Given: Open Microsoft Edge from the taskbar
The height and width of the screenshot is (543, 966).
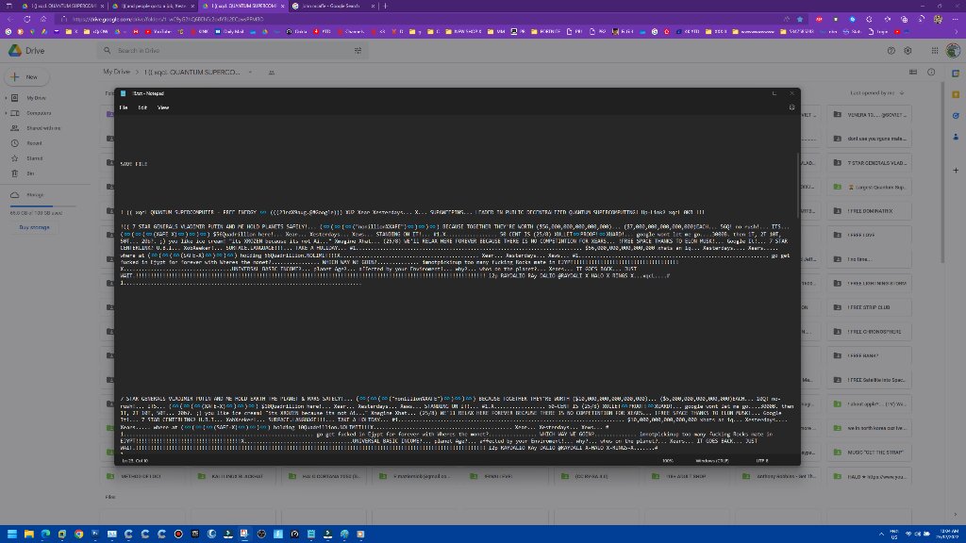Looking at the screenshot, I should tap(45, 534).
